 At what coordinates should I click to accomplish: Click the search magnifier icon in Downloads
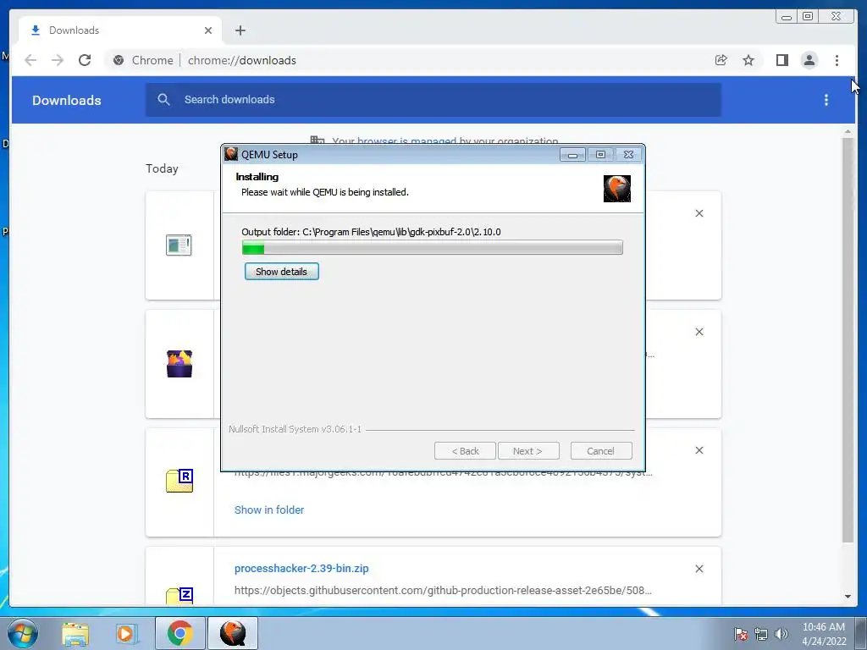163,100
